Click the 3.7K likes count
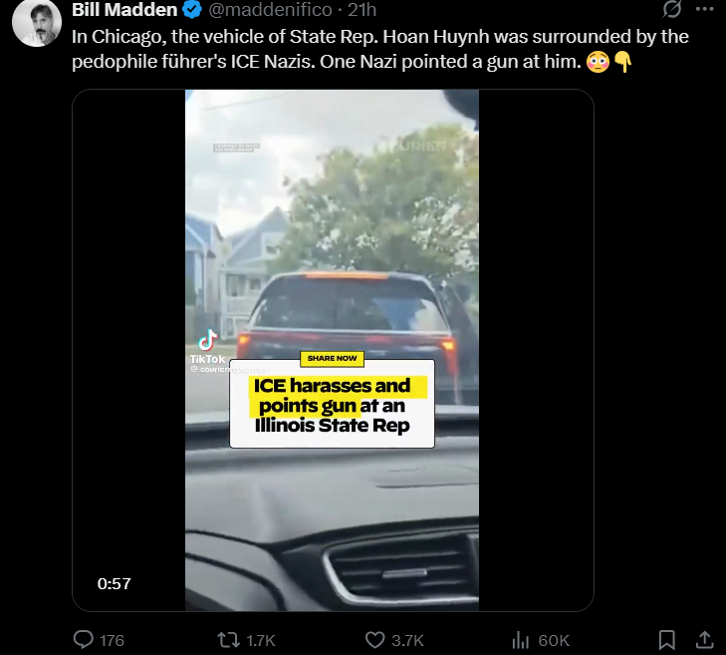 coord(407,641)
